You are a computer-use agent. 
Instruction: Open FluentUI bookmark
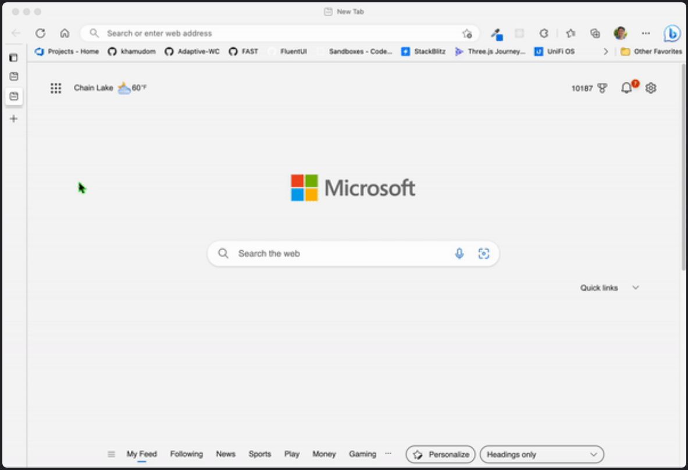tap(288, 52)
